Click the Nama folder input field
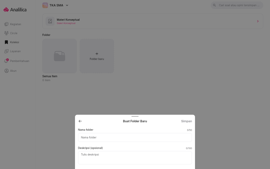270x169 pixels. click(135, 137)
